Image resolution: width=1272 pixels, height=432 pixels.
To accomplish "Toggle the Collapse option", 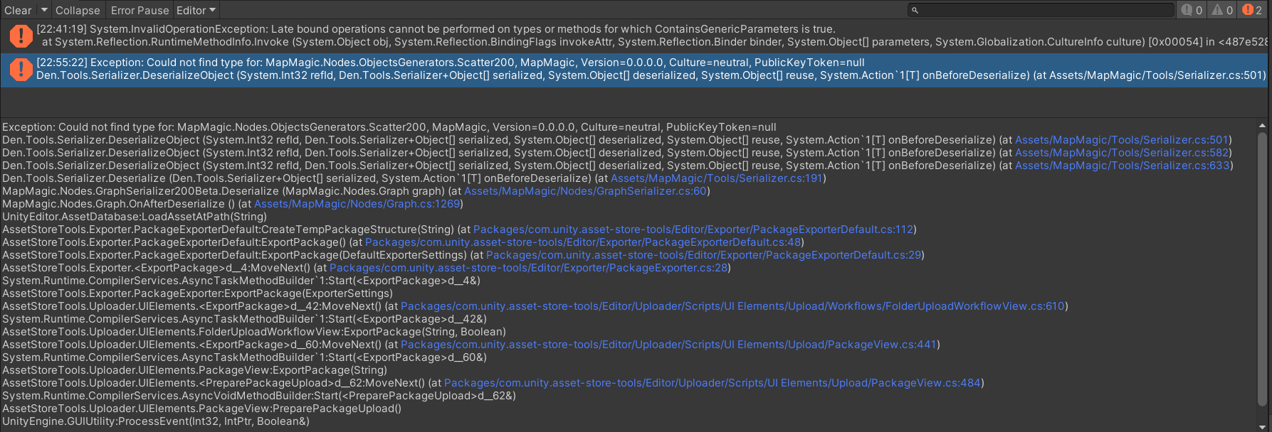I will point(78,10).
